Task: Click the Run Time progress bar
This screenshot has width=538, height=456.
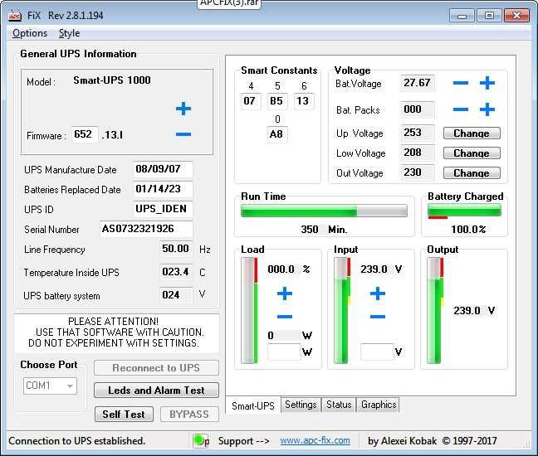Action: coord(324,211)
